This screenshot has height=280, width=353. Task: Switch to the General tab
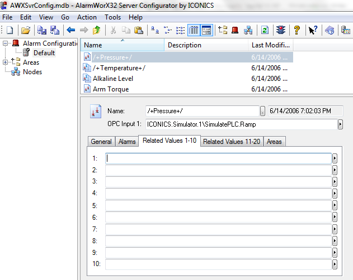(x=101, y=142)
